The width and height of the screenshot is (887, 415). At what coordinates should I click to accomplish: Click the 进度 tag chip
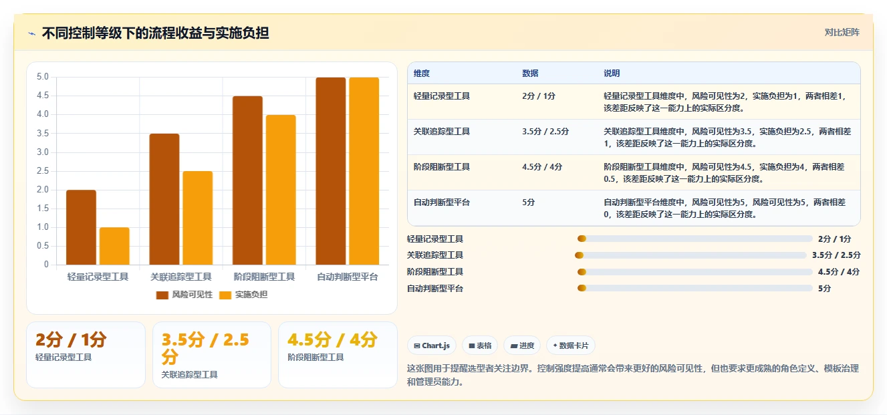coord(522,345)
